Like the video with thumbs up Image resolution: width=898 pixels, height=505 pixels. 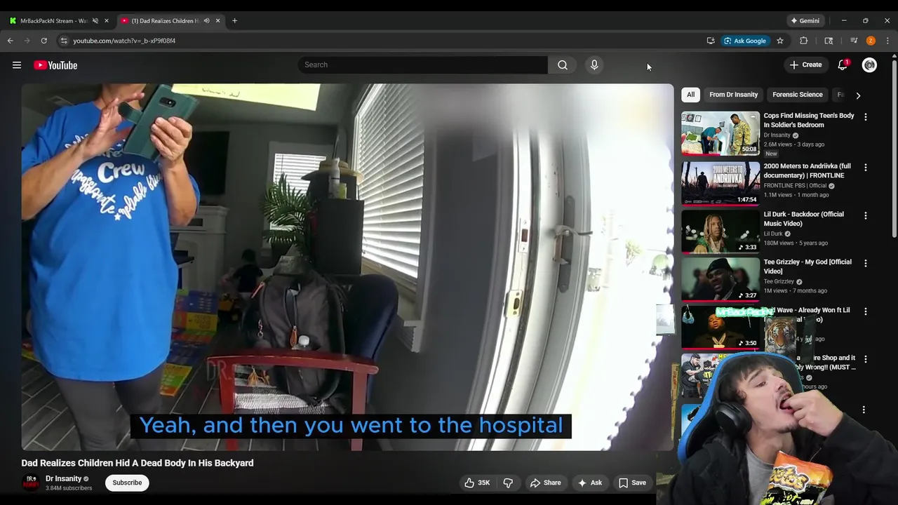(477, 483)
